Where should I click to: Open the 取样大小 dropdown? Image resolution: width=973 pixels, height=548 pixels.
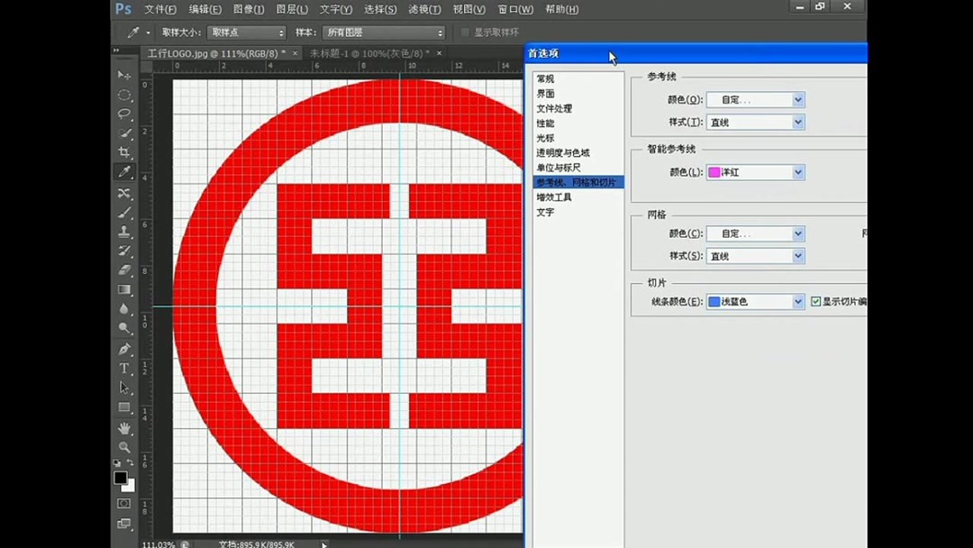(245, 32)
